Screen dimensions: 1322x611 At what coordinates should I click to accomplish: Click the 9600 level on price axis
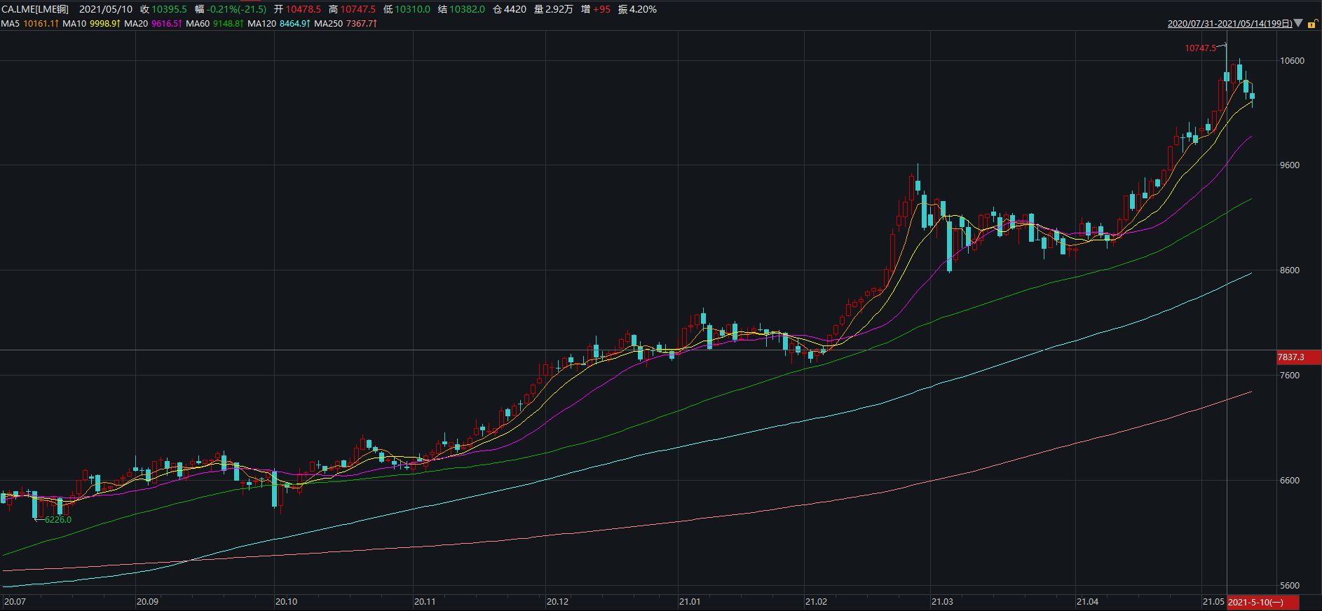1290,165
